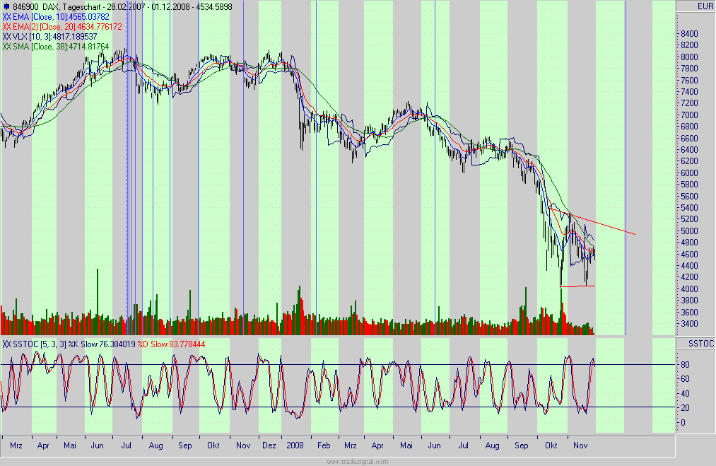Image resolution: width=716 pixels, height=466 pixels.
Task: Click the EUR currency header on price axis
Action: 705,6
